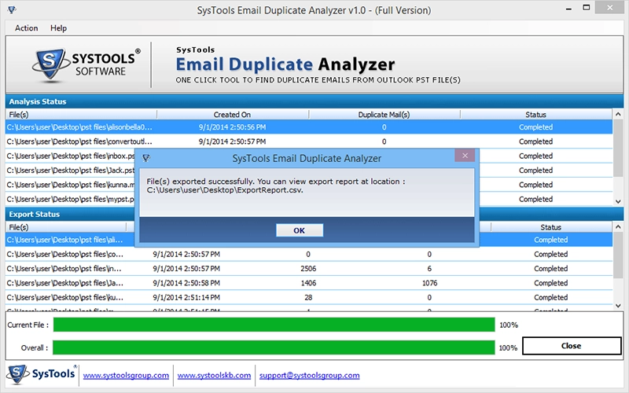Viewport: 629px width, 393px height.
Task: Open the www.systoolskb.com link
Action: 214,376
